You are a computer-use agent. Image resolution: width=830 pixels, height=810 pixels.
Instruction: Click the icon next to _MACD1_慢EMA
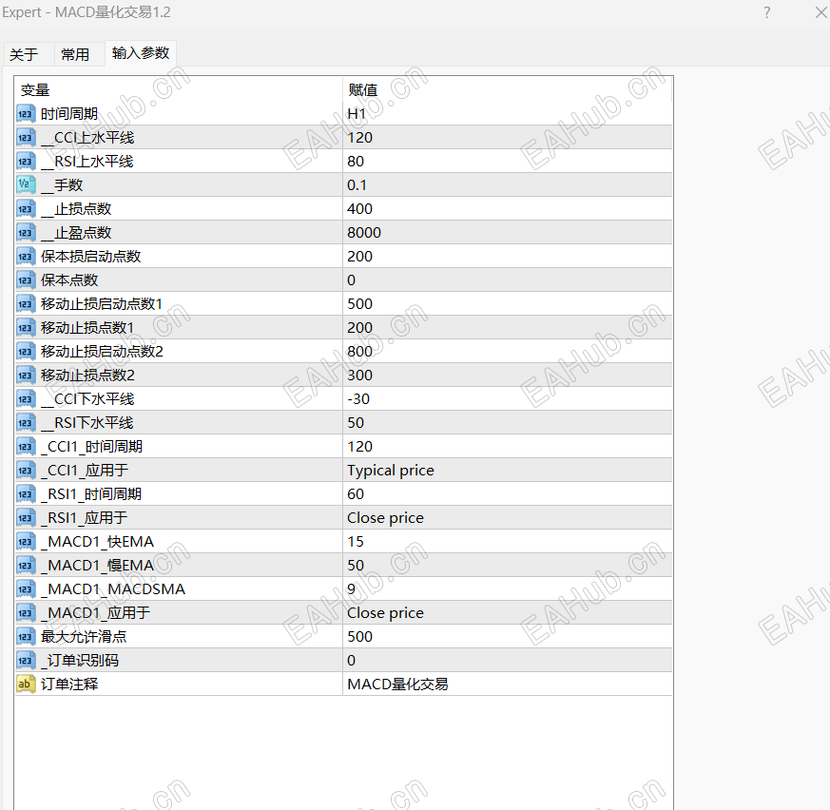[x=26, y=566]
